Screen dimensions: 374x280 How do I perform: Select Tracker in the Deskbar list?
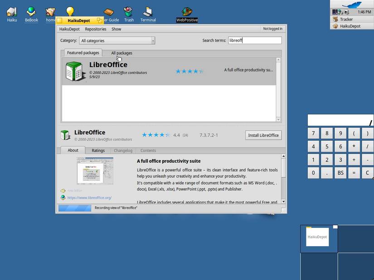pyautogui.click(x=346, y=19)
